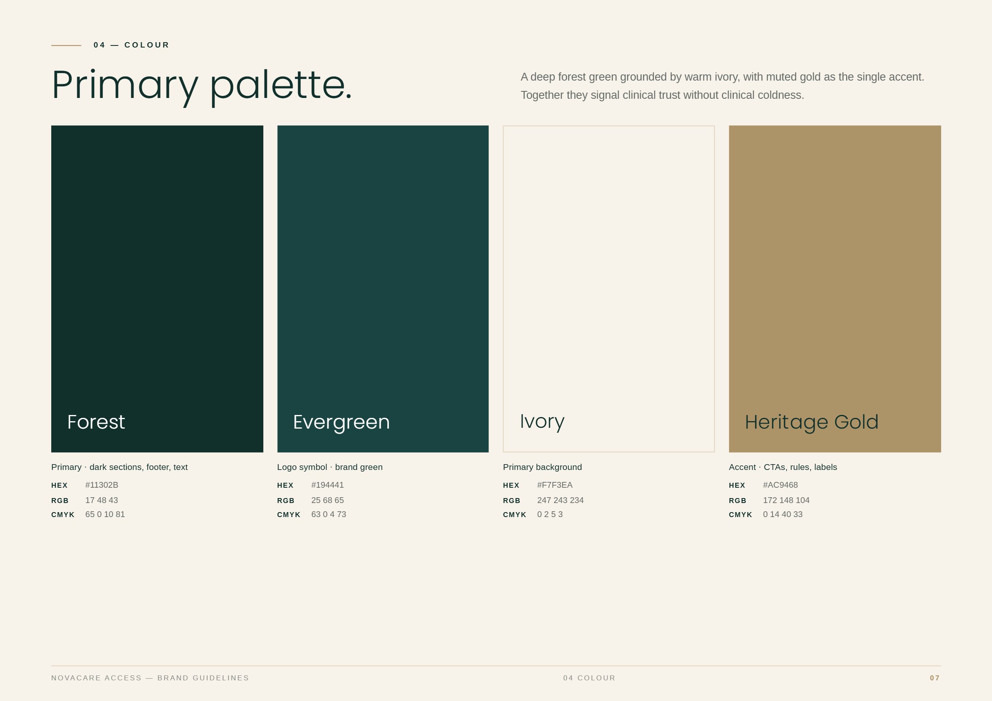Select the Heritage Gold swatch
The height and width of the screenshot is (701, 992).
pos(835,289)
